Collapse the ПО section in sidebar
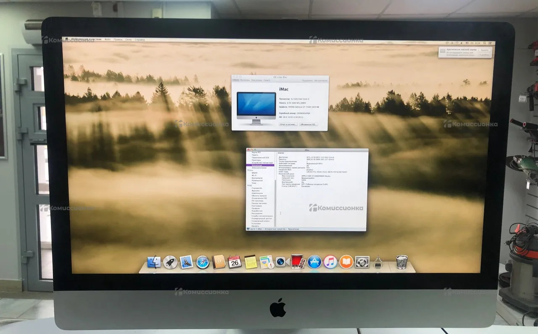Screen dimensions: 538x334 248,185
